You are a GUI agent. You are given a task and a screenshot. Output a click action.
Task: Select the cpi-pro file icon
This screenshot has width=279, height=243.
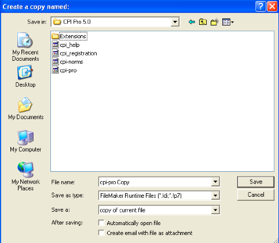click(55, 70)
